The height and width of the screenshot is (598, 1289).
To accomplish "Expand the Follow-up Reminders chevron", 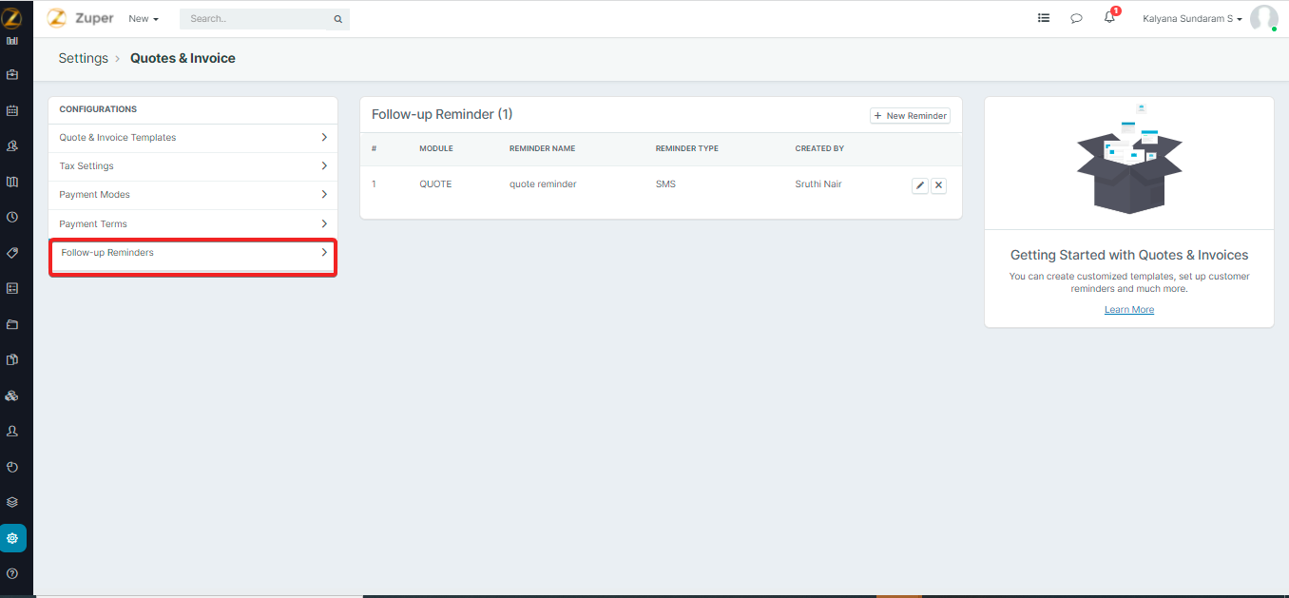I will (x=324, y=253).
